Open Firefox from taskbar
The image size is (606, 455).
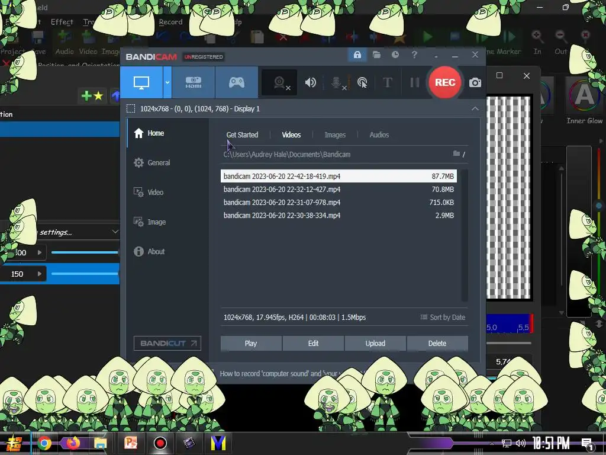coord(73,443)
